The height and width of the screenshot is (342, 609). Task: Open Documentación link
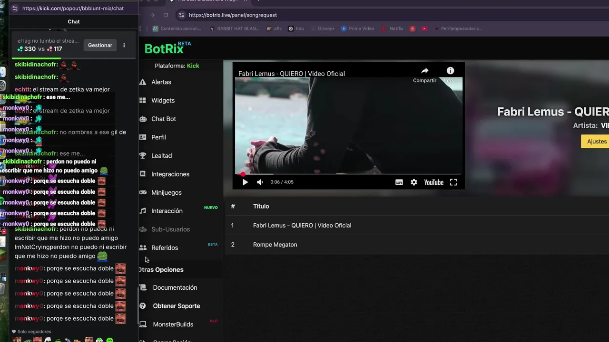[175, 288]
